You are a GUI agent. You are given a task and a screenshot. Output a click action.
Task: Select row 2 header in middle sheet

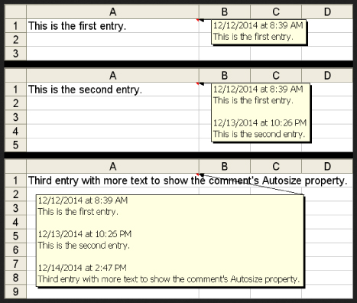click(15, 103)
